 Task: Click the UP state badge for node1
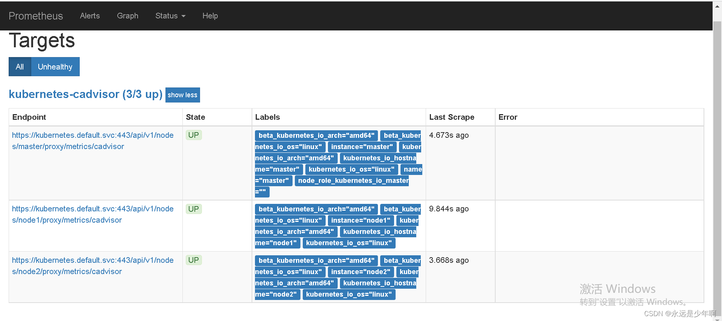click(194, 209)
